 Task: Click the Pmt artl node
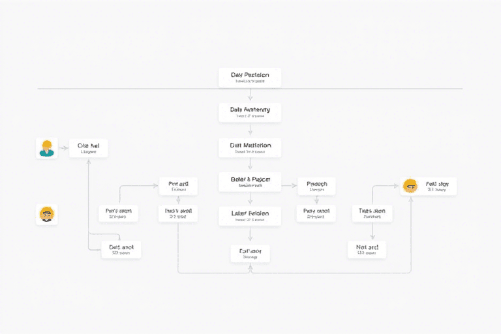click(178, 187)
